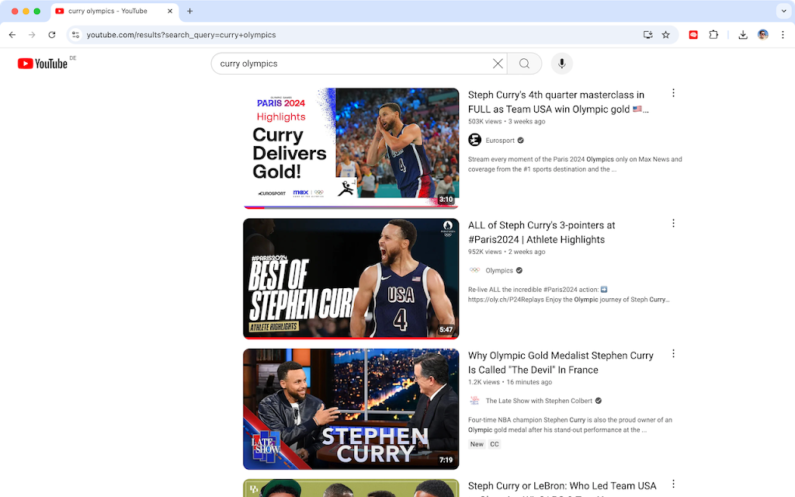
Task: Click the browser forward arrow
Action: tap(32, 34)
